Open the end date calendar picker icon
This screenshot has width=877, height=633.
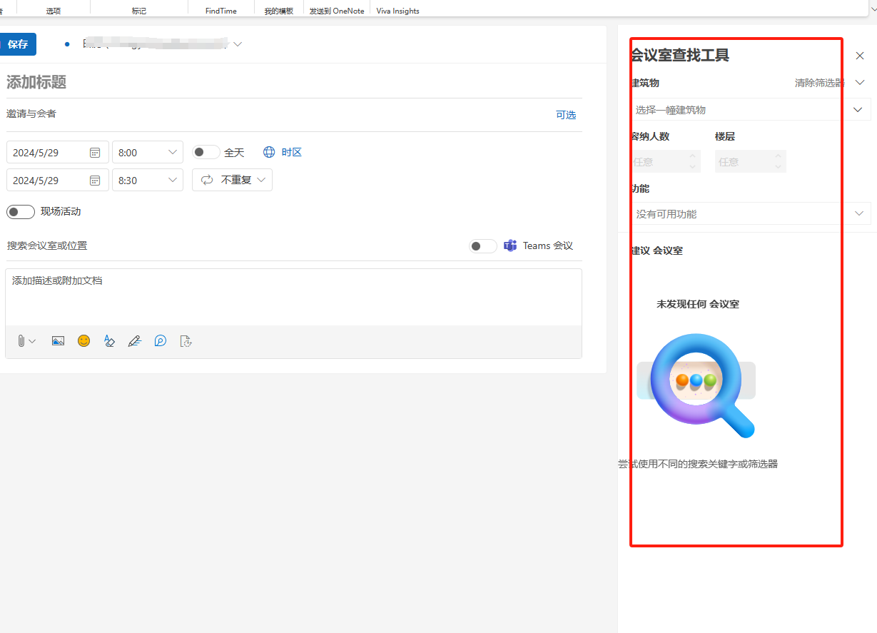click(x=95, y=180)
